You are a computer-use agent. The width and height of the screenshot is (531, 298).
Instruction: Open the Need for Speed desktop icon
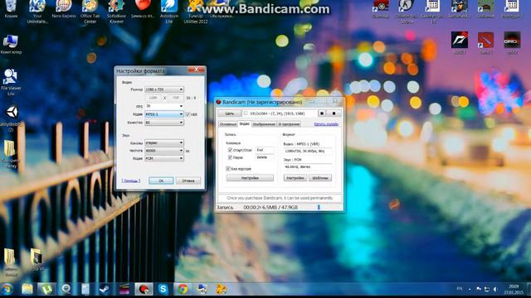click(x=460, y=42)
